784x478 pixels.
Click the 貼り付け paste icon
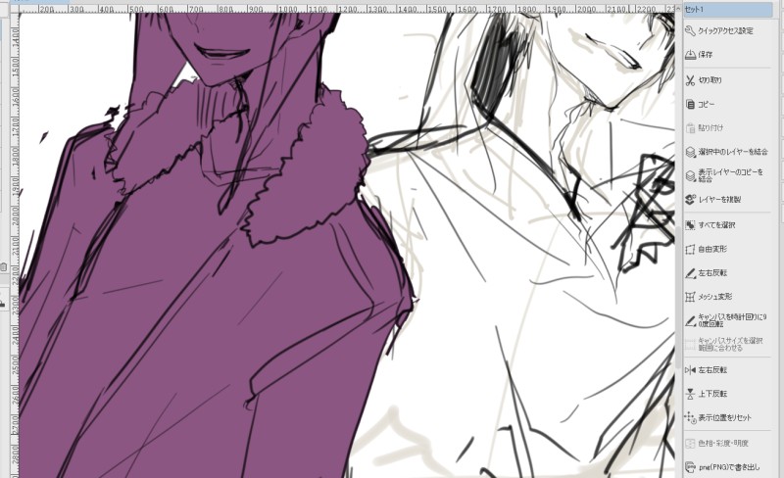tap(690, 128)
